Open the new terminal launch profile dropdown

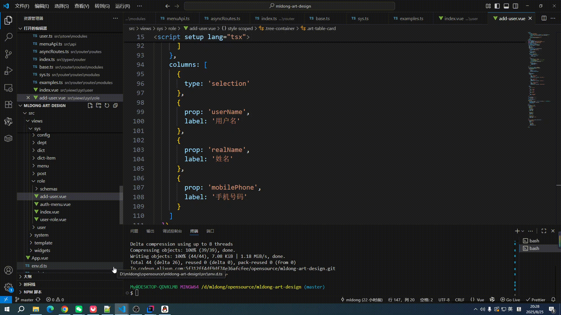523,231
